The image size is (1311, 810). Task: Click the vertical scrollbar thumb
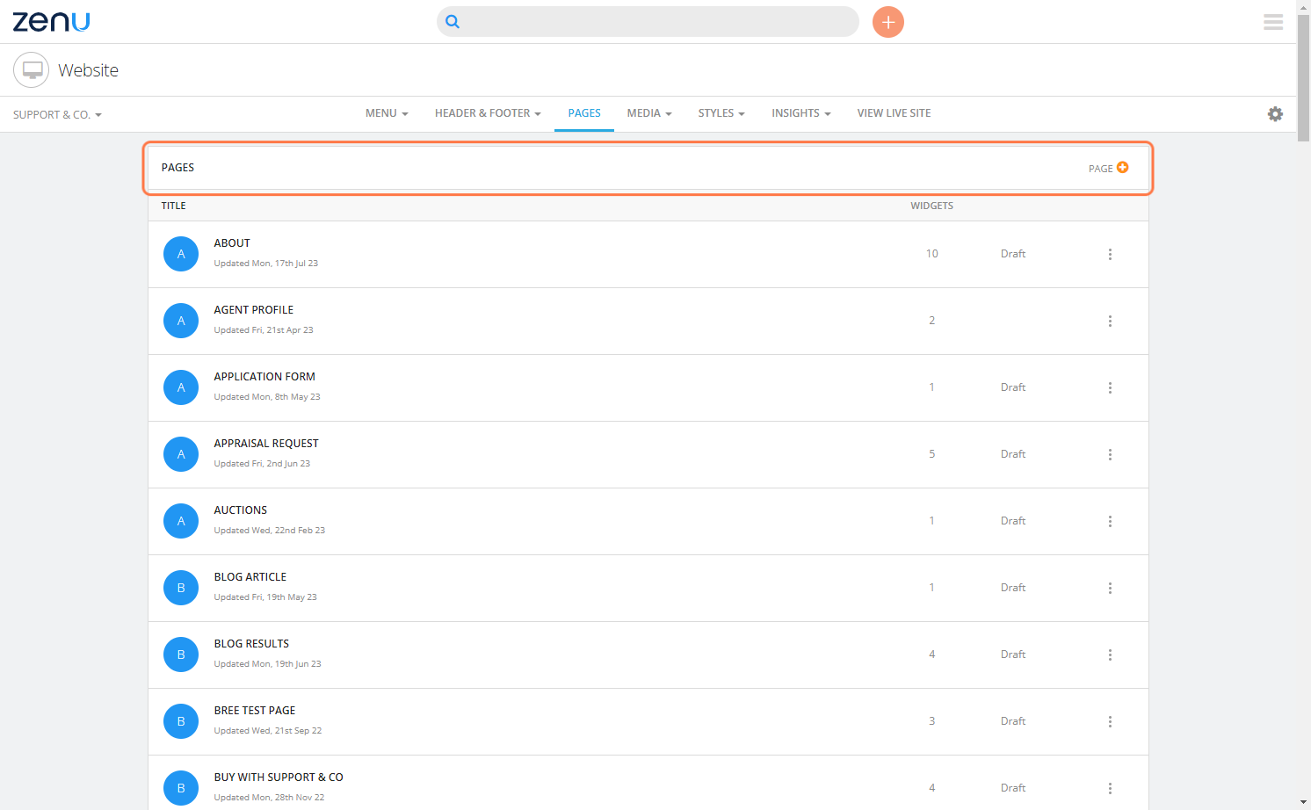[x=1304, y=77]
